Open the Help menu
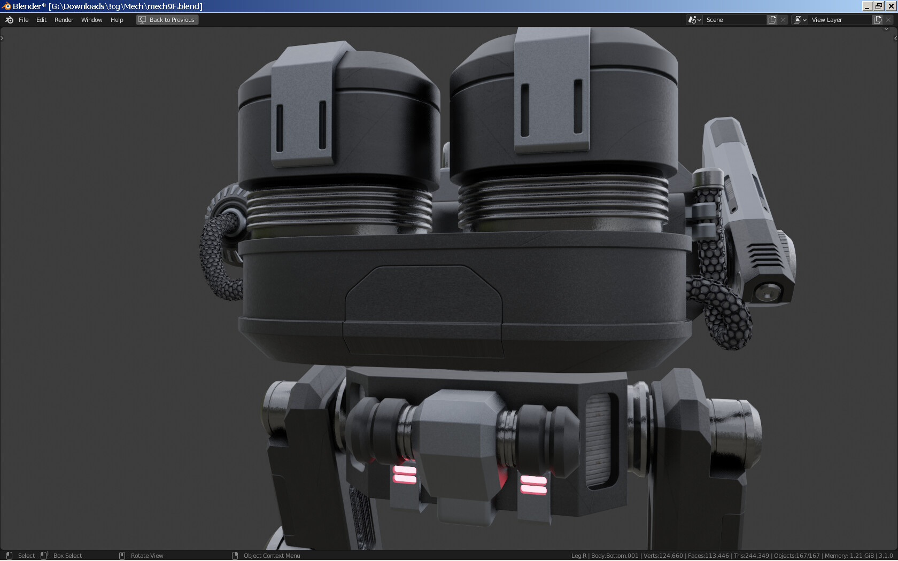898x561 pixels. coord(117,20)
